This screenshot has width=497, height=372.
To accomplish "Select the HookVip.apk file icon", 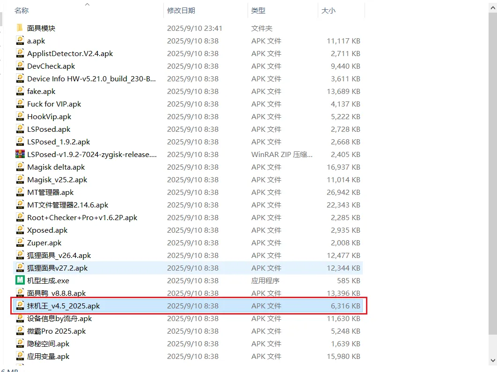I will coord(20,116).
